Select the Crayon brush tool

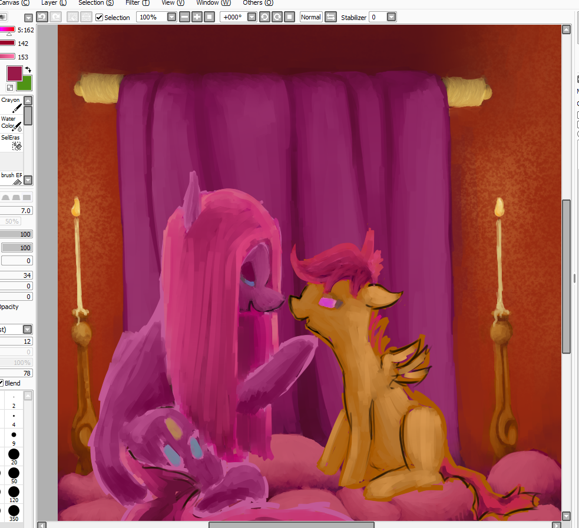coord(11,105)
